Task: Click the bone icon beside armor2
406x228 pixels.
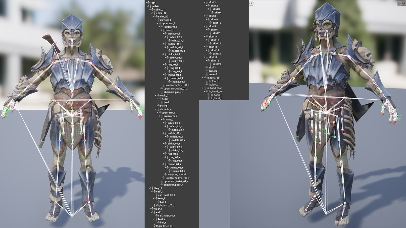Action: coord(207,71)
